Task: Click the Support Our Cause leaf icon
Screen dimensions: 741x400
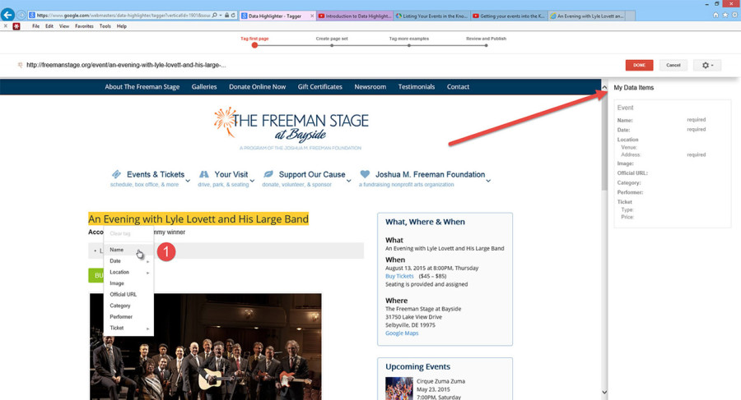Action: tap(268, 174)
